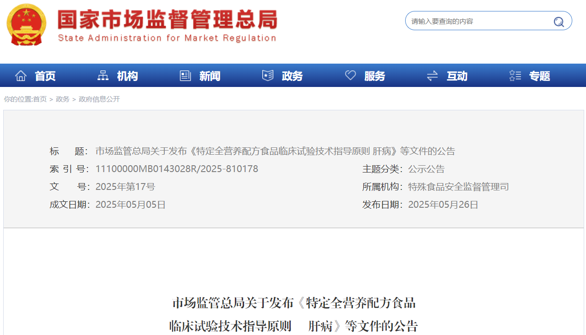
Task: Click the heart icon beside 服务
Action: click(x=350, y=76)
